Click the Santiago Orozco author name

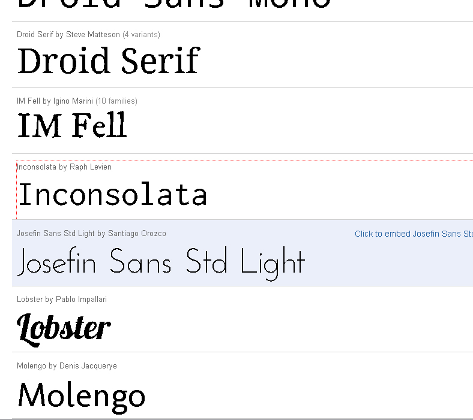pyautogui.click(x=137, y=233)
